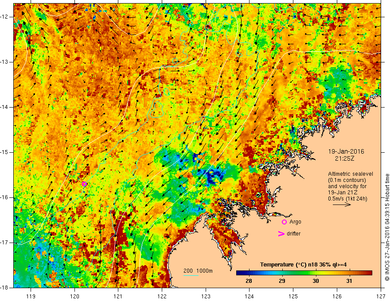Screen dimensions: 390x301
Task: Click the '28' color bar value
Action: (249, 281)
